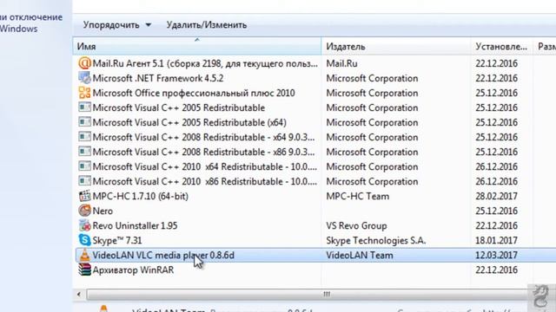This screenshot has width=556, height=312.
Task: Click the install date 18.01.2017
Action: (496, 241)
